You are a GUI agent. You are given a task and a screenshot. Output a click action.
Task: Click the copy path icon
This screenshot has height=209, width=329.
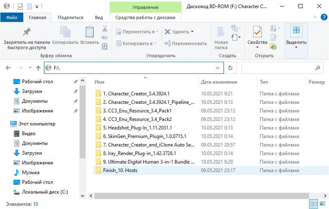[x=105, y=38]
